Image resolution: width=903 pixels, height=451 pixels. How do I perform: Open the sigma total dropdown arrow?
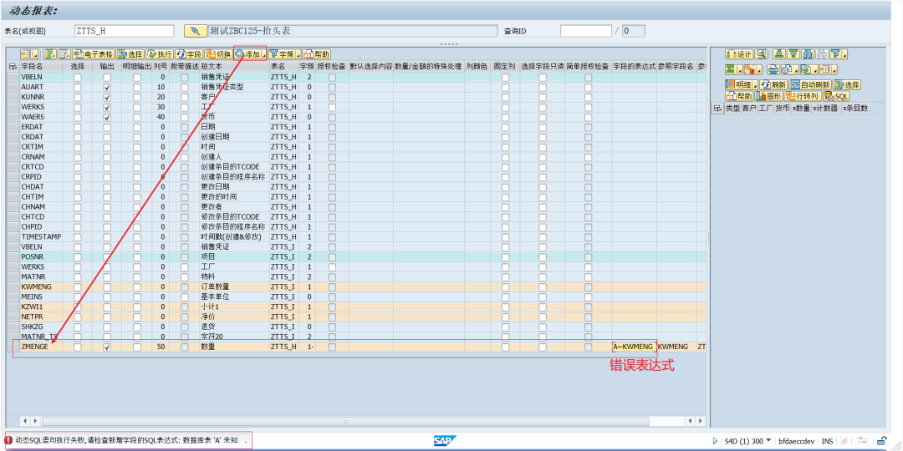(x=740, y=69)
